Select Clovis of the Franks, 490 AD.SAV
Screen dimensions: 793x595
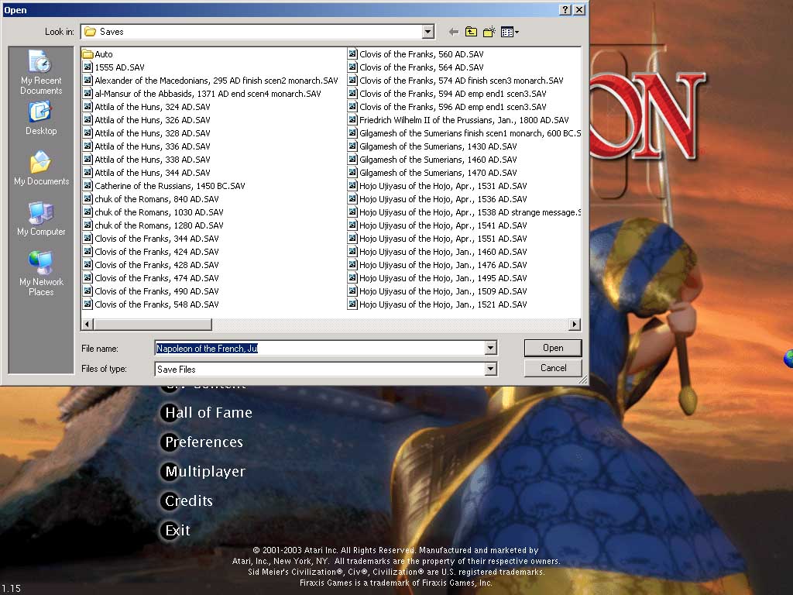click(x=156, y=291)
